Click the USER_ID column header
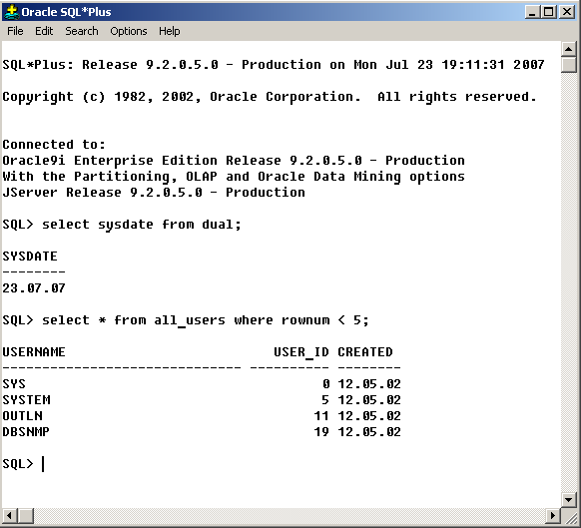This screenshot has width=581, height=528. 301,352
